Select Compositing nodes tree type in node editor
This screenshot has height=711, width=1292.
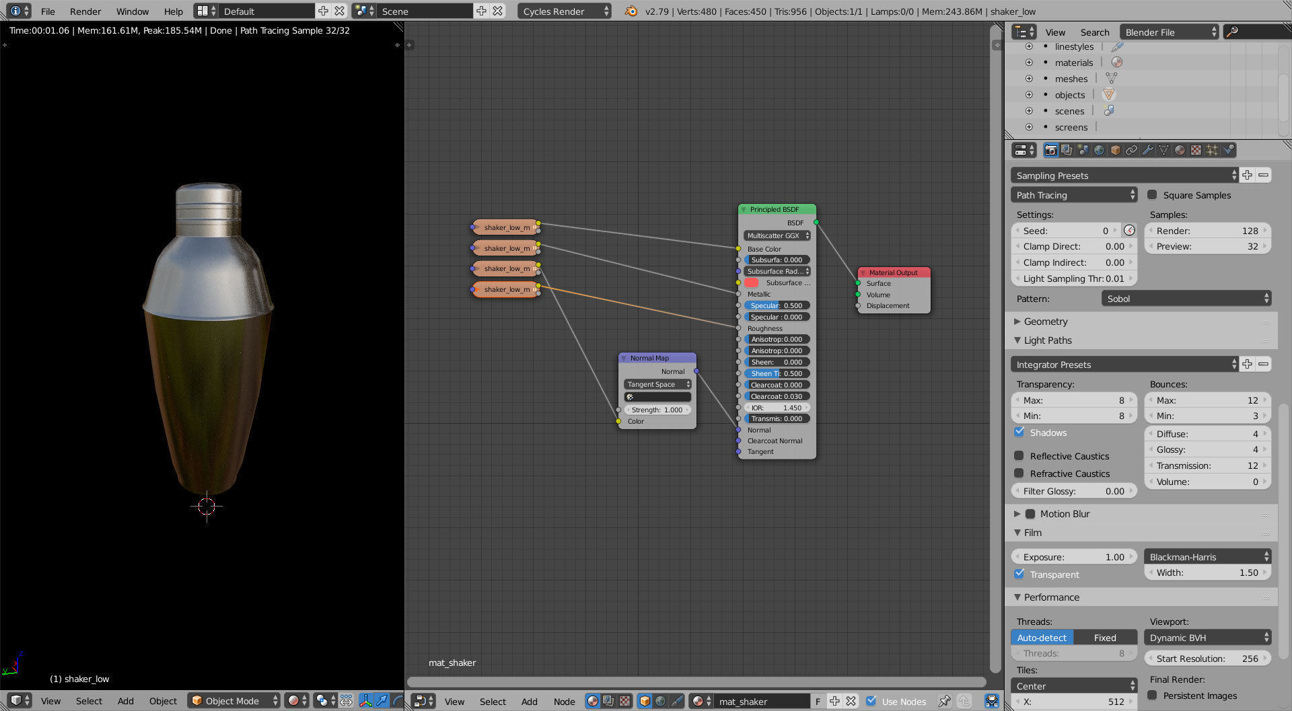click(608, 701)
